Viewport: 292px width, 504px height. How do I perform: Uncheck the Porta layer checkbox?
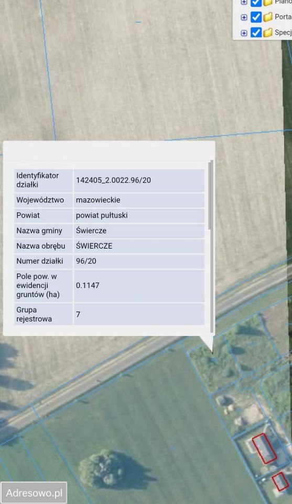[x=256, y=17]
